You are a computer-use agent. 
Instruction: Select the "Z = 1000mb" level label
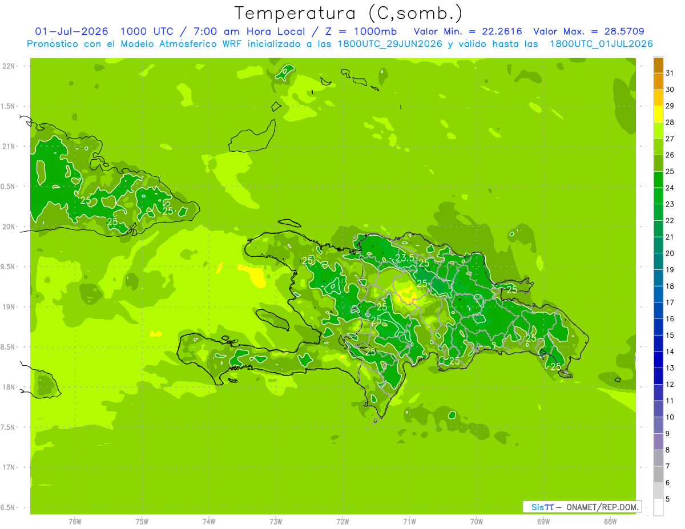[x=361, y=31]
